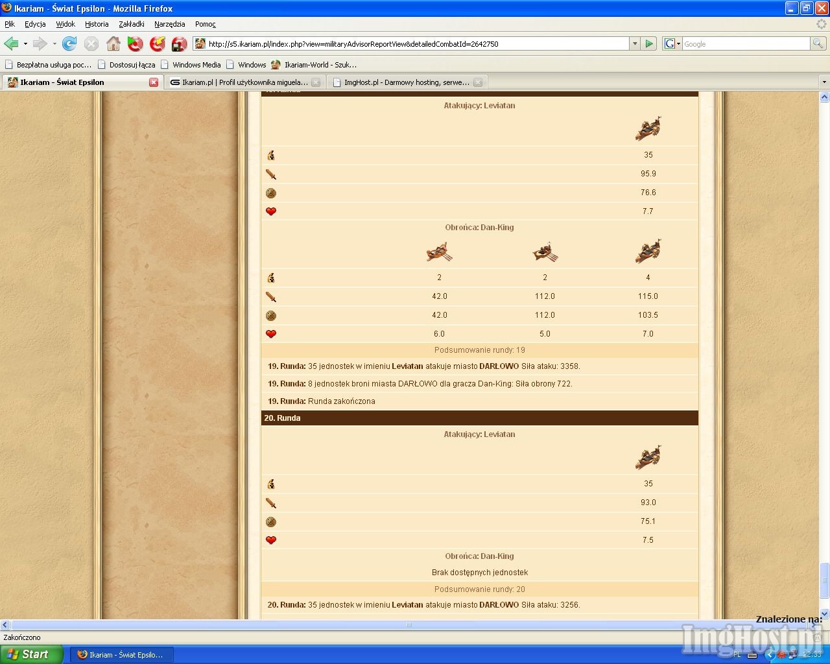Open the search engine selector dropdown
Image resolution: width=830 pixels, height=664 pixels.
pyautogui.click(x=678, y=43)
